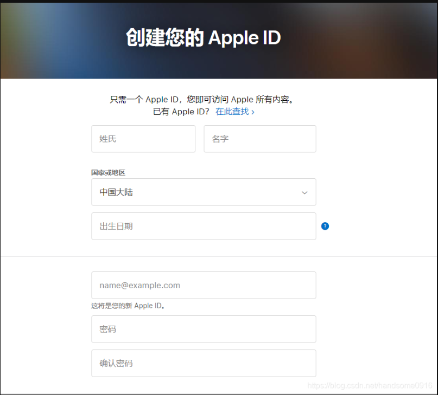Image resolution: width=438 pixels, height=395 pixels.
Task: Click the 国家或地区 label
Action: pyautogui.click(x=108, y=173)
